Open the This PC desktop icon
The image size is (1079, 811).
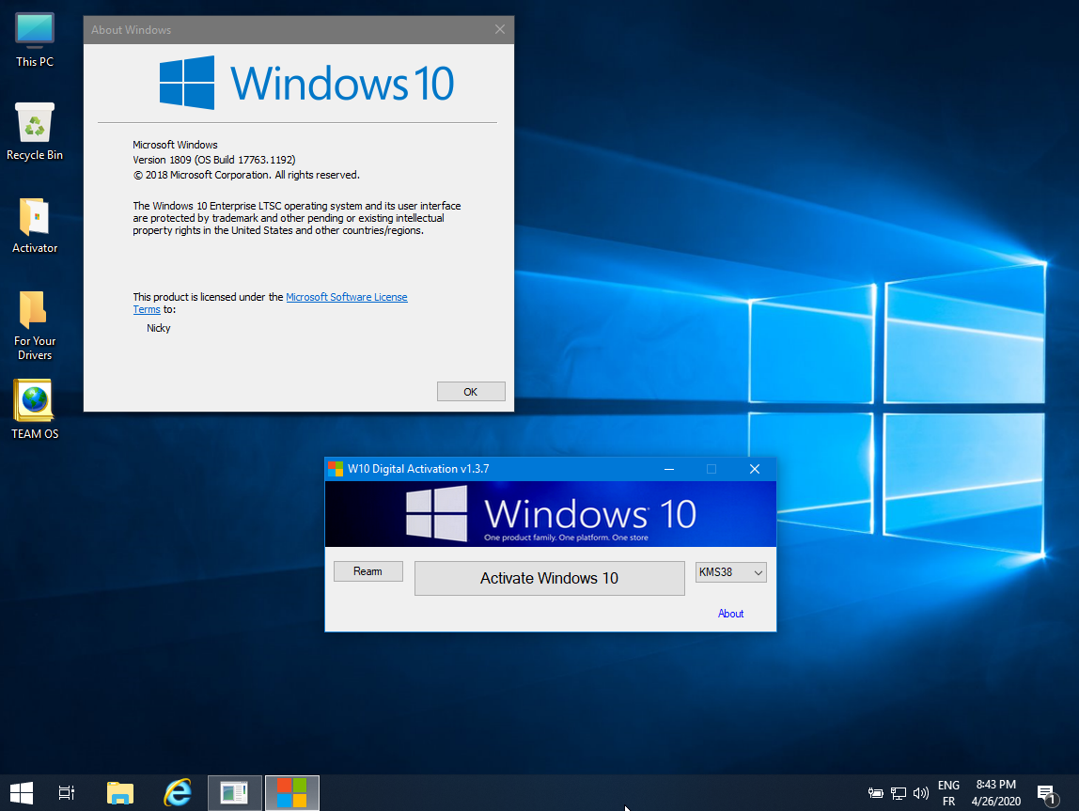(35, 39)
